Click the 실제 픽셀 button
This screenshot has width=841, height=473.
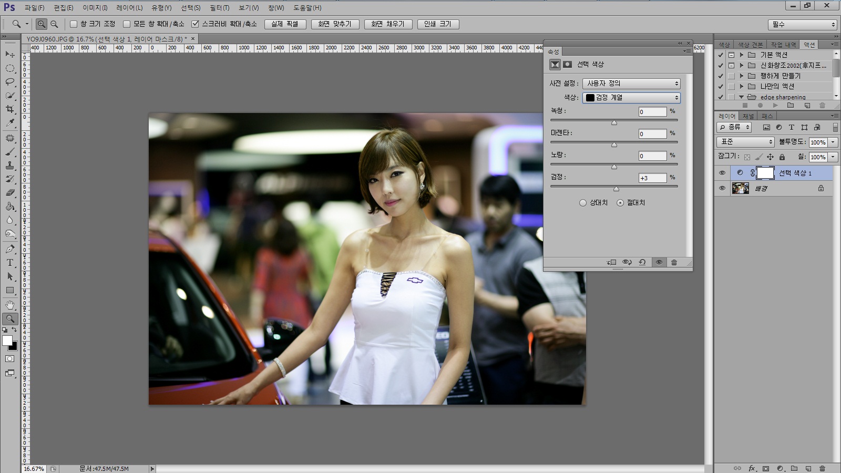pos(285,24)
